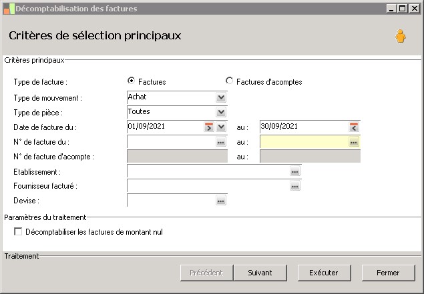Expand the start date period dropdown arrow
This screenshot has height=294, width=424.
[x=221, y=127]
